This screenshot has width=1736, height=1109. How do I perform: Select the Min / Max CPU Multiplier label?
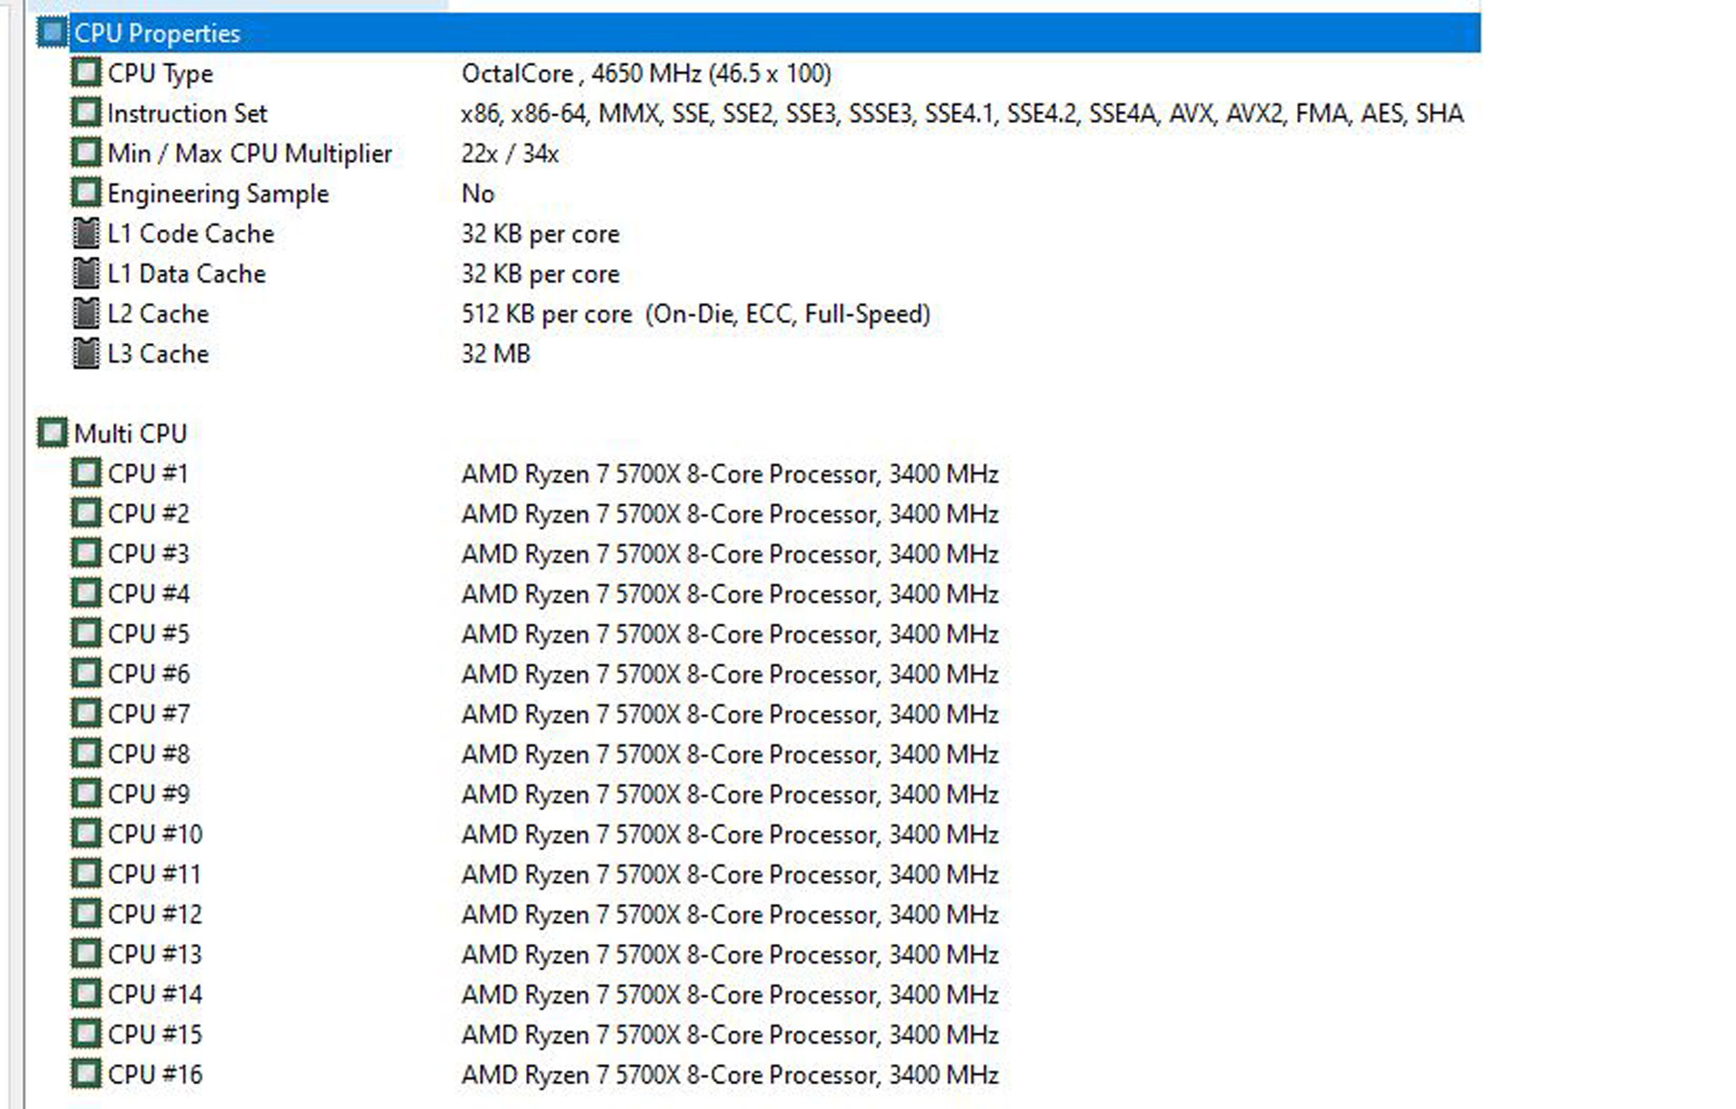(x=249, y=153)
